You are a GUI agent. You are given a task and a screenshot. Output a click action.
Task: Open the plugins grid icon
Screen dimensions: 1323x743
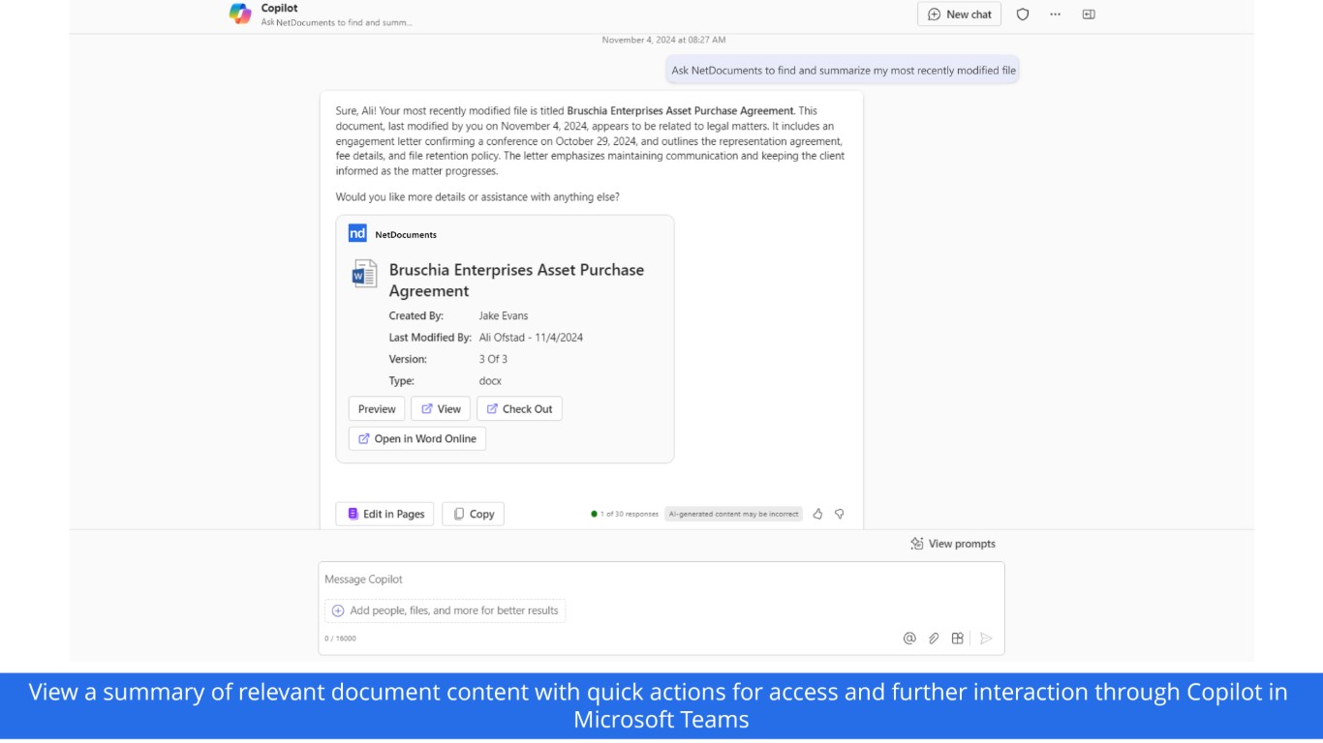(x=957, y=639)
